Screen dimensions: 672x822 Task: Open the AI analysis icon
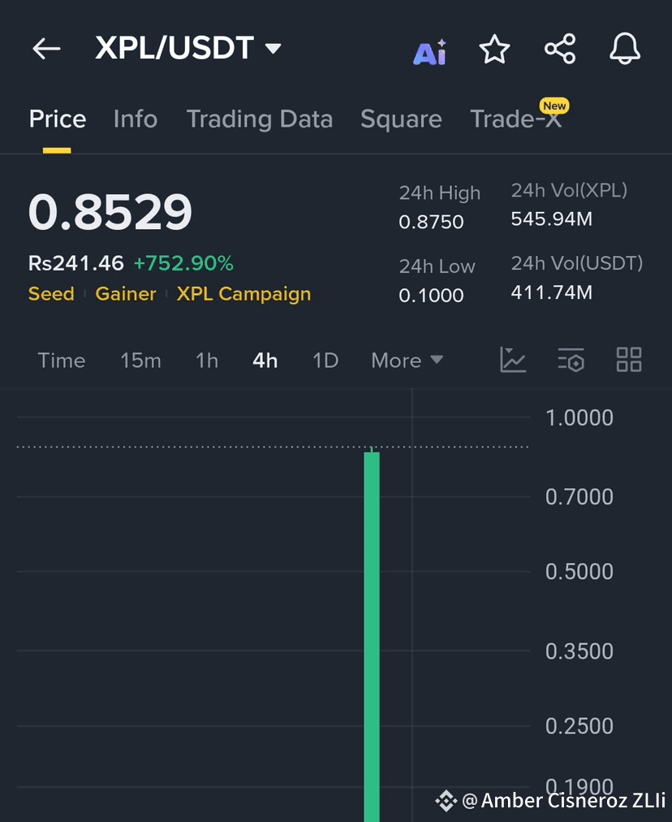pos(430,52)
